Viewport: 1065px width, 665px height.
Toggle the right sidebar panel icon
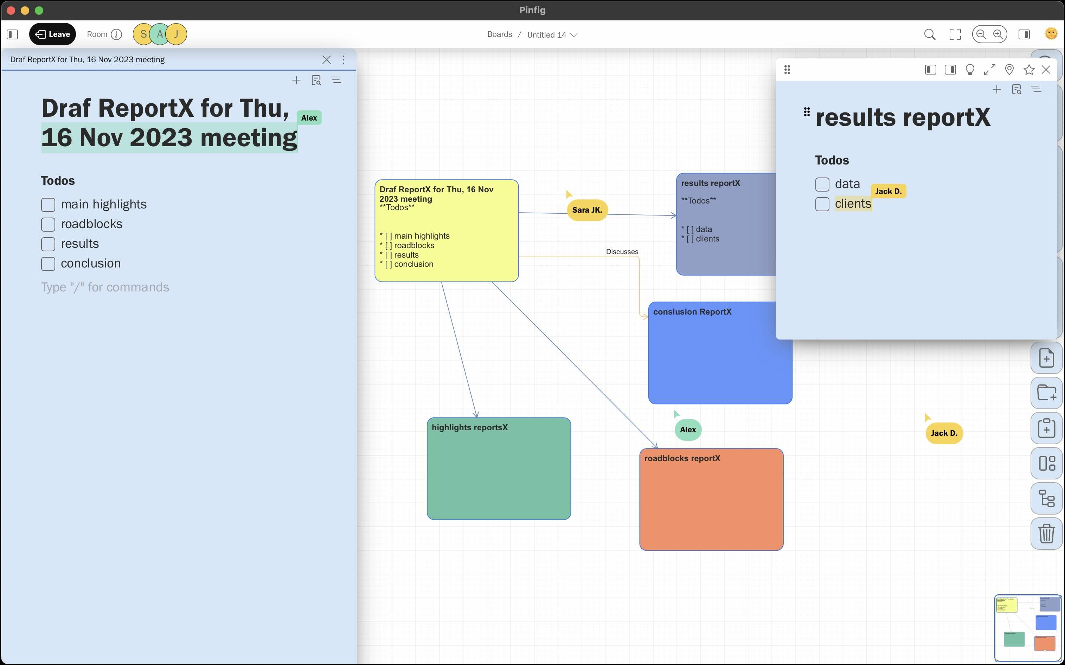[1024, 34]
